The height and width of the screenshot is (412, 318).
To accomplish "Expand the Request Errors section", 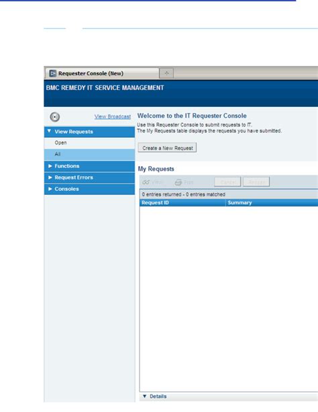I will click(89, 177).
